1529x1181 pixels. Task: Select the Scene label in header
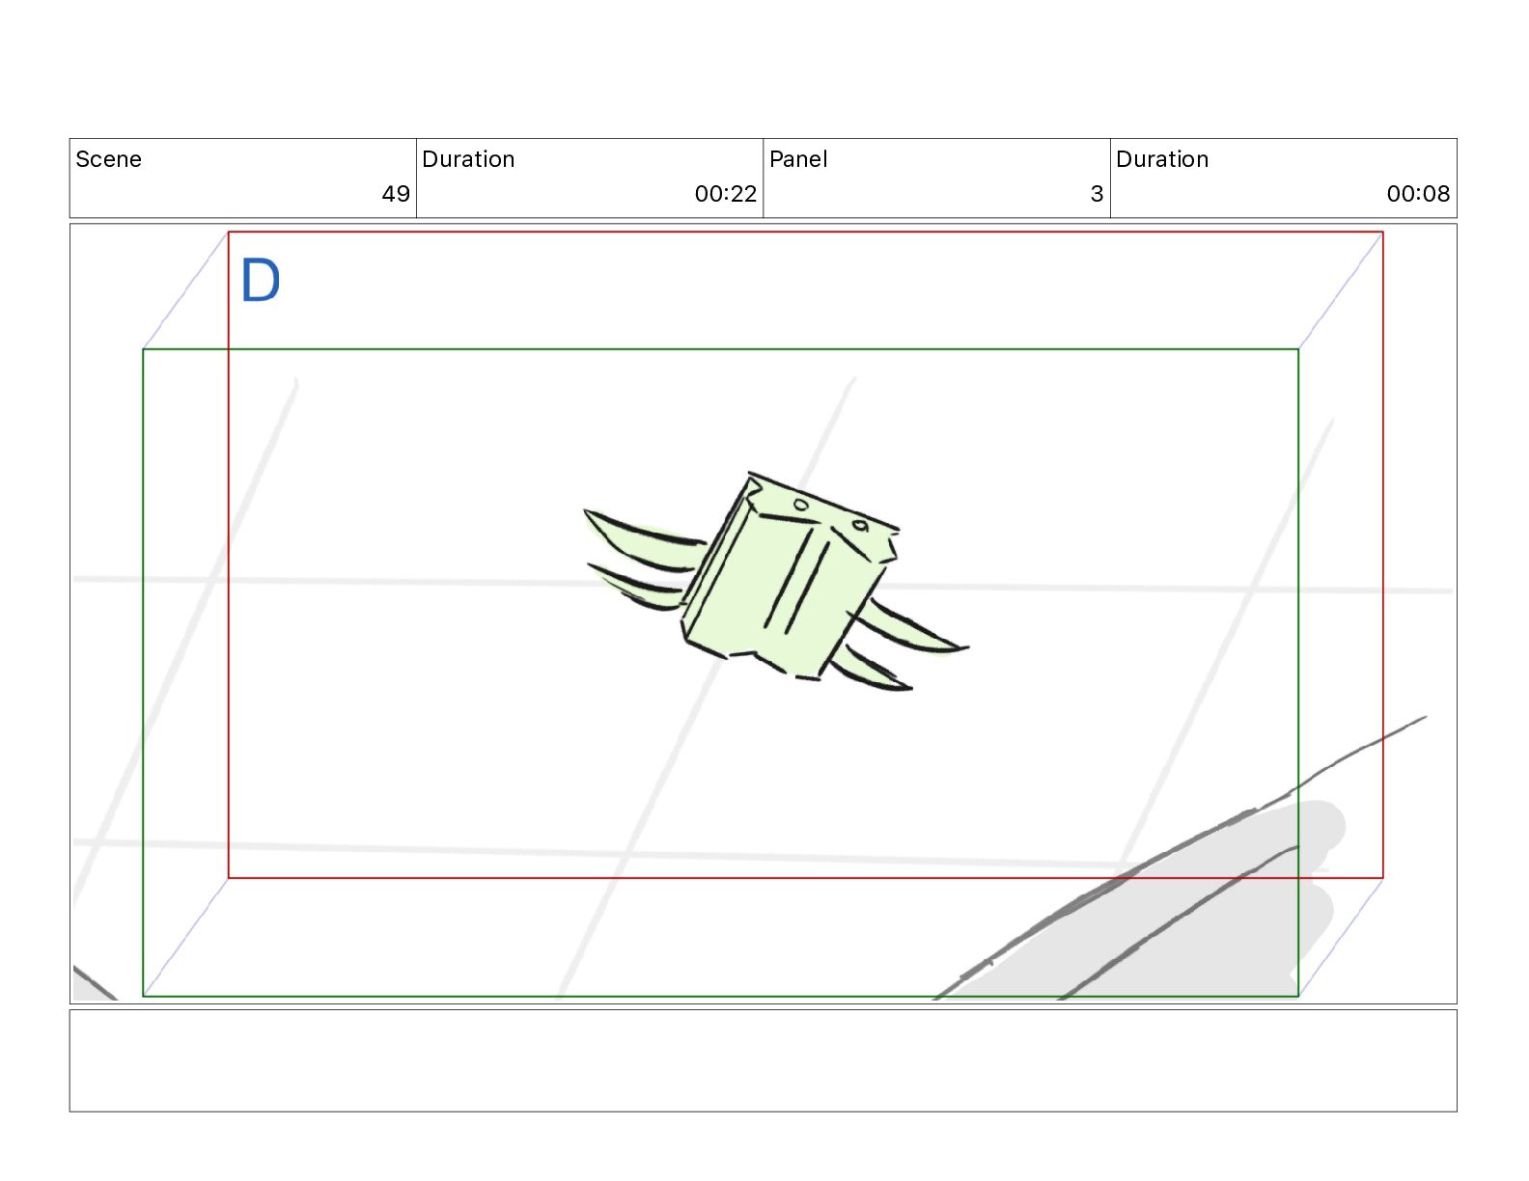click(108, 159)
